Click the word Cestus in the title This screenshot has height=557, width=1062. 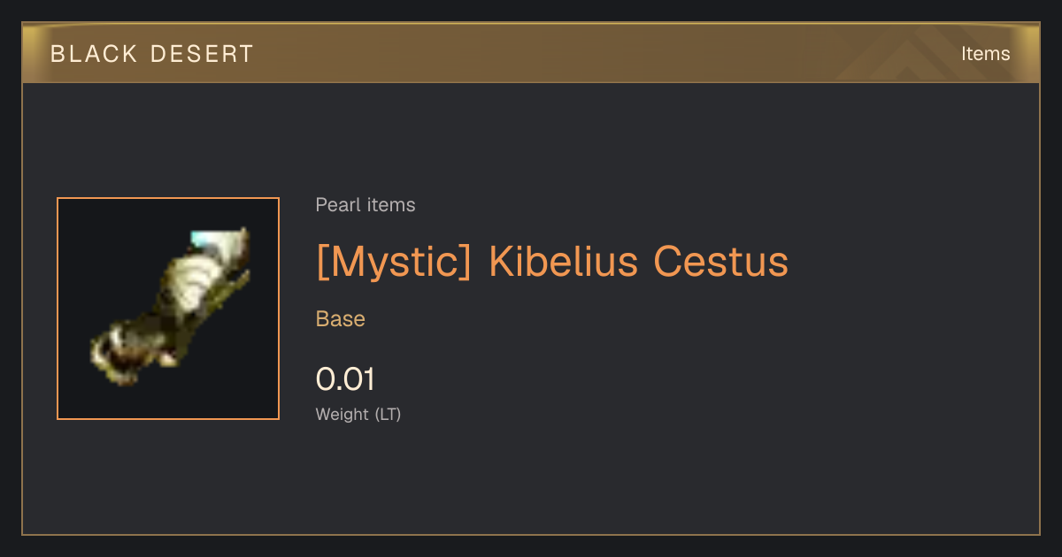[720, 262]
